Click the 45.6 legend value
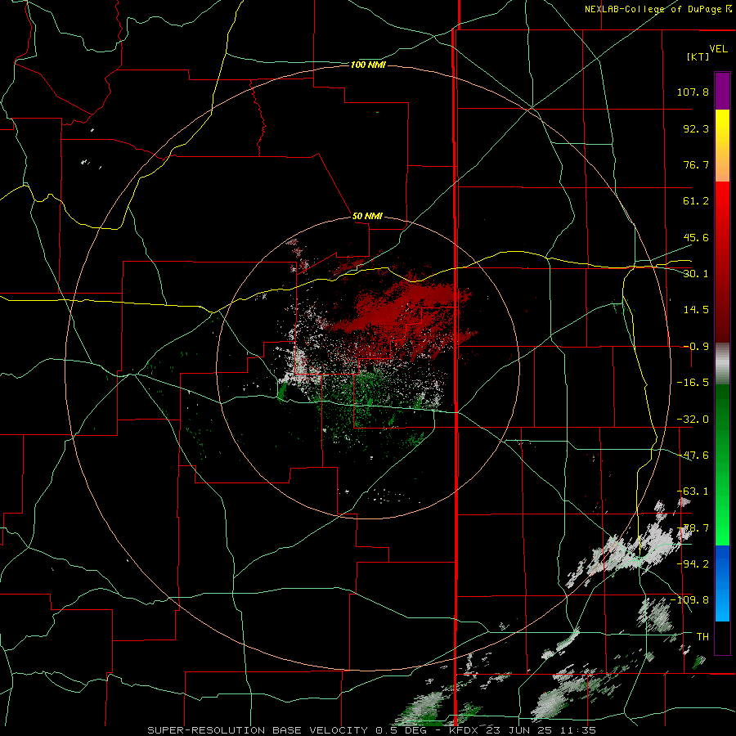This screenshot has width=736, height=736. coord(696,237)
